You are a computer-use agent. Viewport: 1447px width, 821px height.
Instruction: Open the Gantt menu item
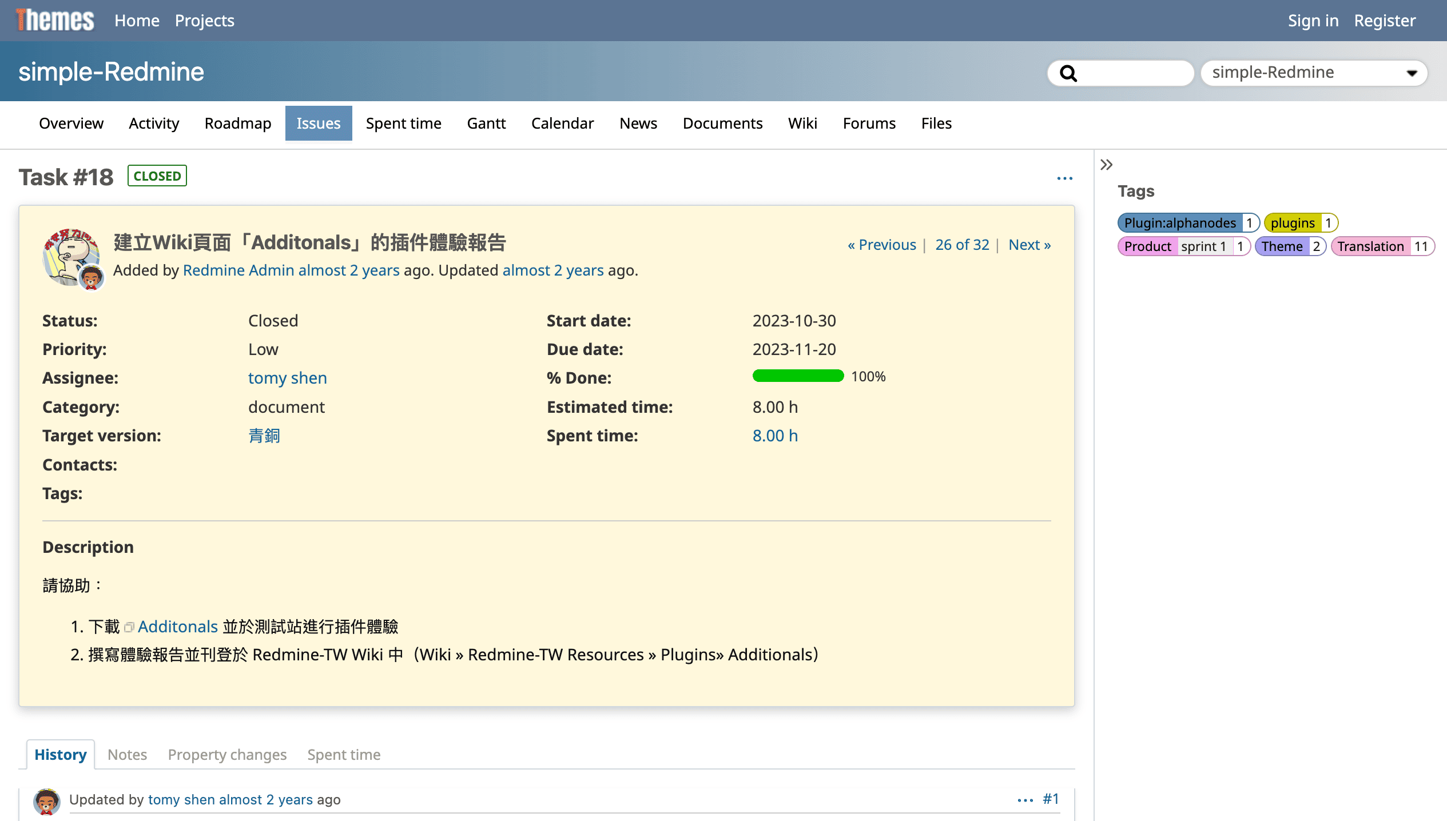(486, 123)
